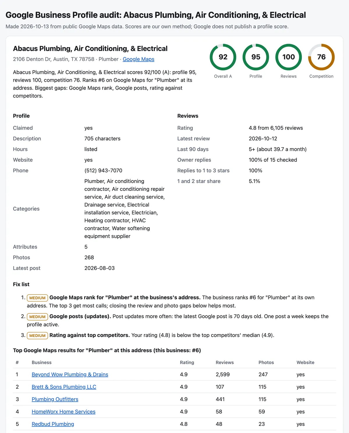Screen dimensions: 349x433
Task: Click the MEDIUM badge on the Google posts fix
Action: pyautogui.click(x=38, y=317)
